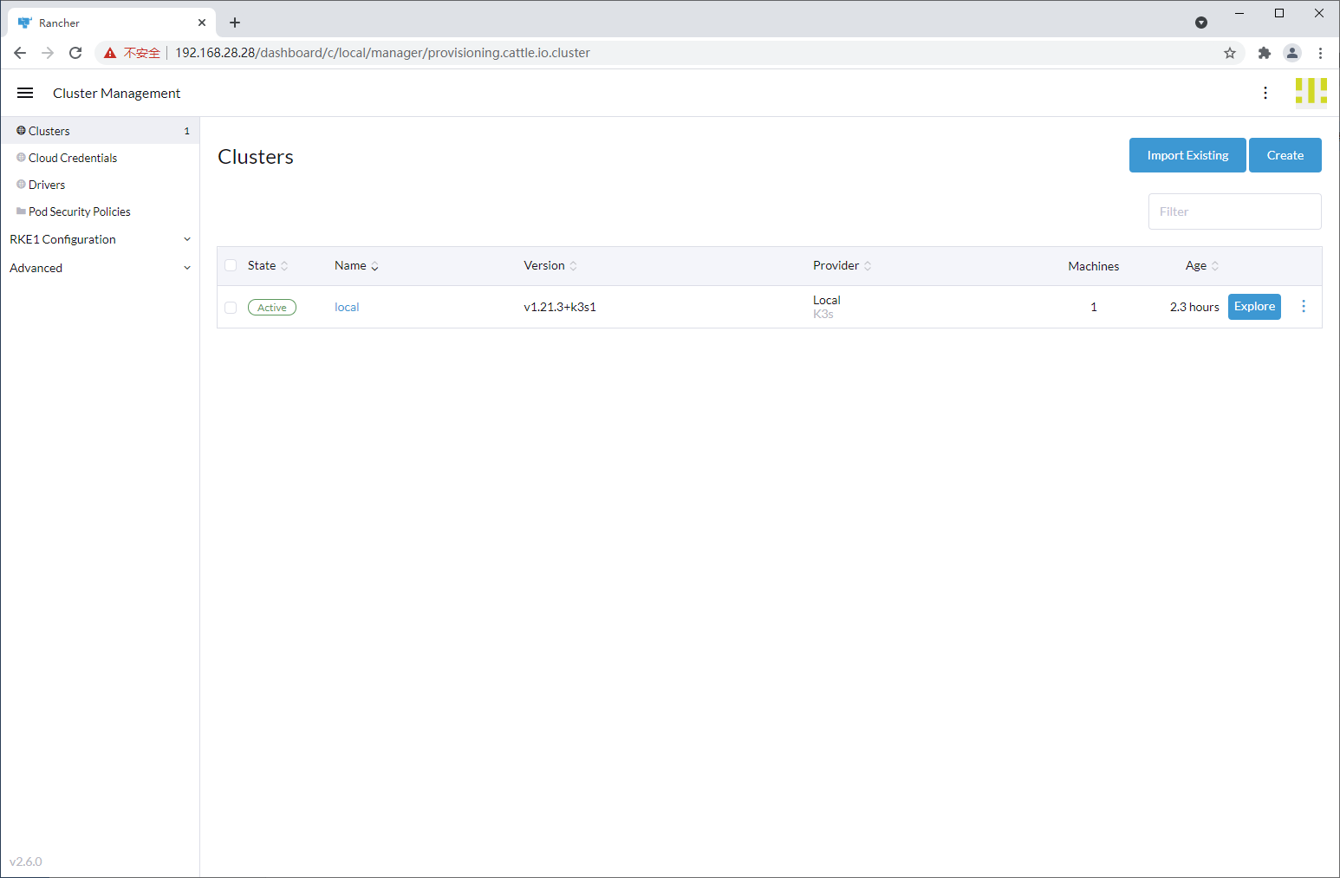Click the browser address bar URL
Screen dimensions: 1340x878
(382, 53)
